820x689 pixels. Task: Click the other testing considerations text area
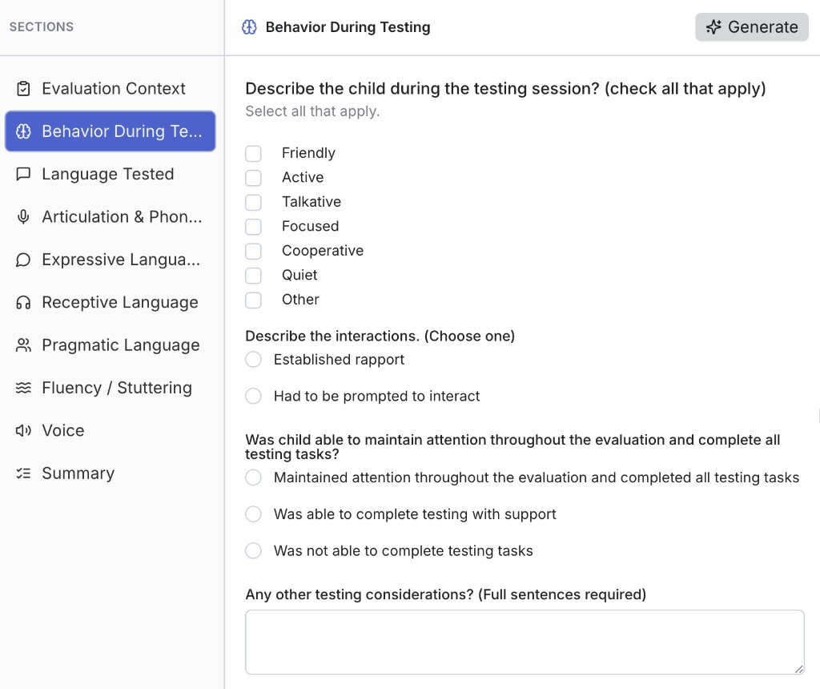(525, 642)
